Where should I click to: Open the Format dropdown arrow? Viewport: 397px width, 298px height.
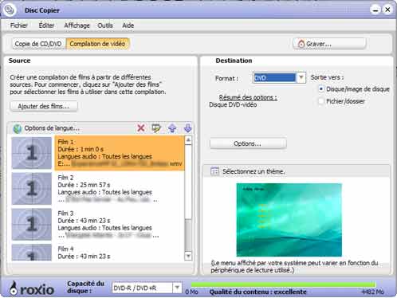click(301, 78)
